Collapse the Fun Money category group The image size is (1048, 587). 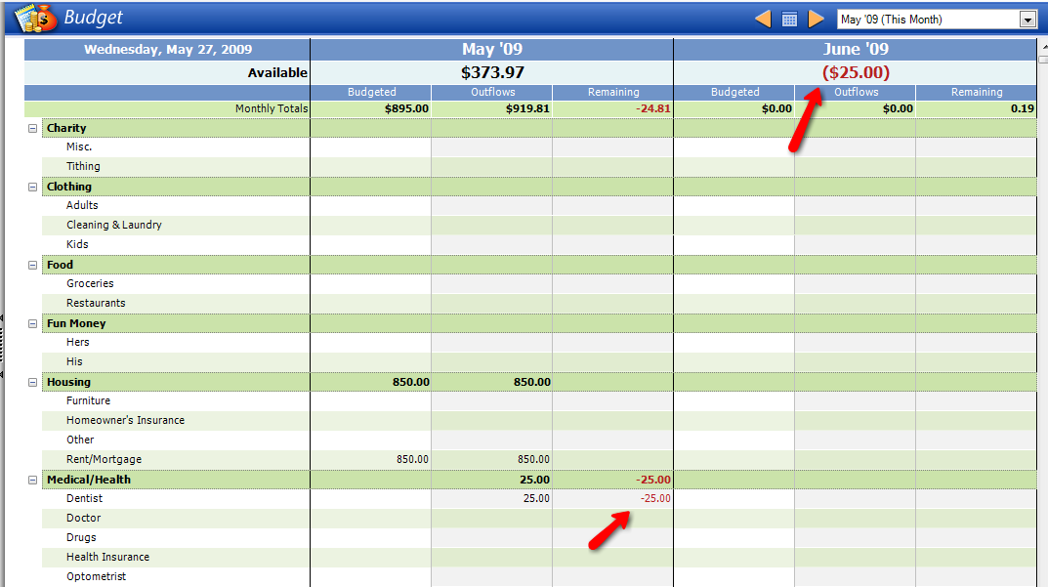click(32, 323)
